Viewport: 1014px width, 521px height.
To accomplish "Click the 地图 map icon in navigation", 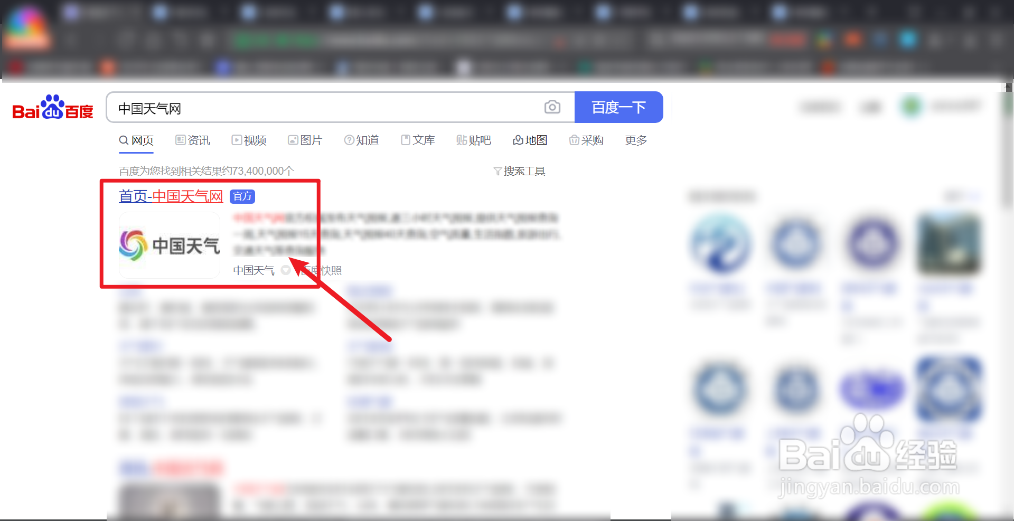I will 519,140.
